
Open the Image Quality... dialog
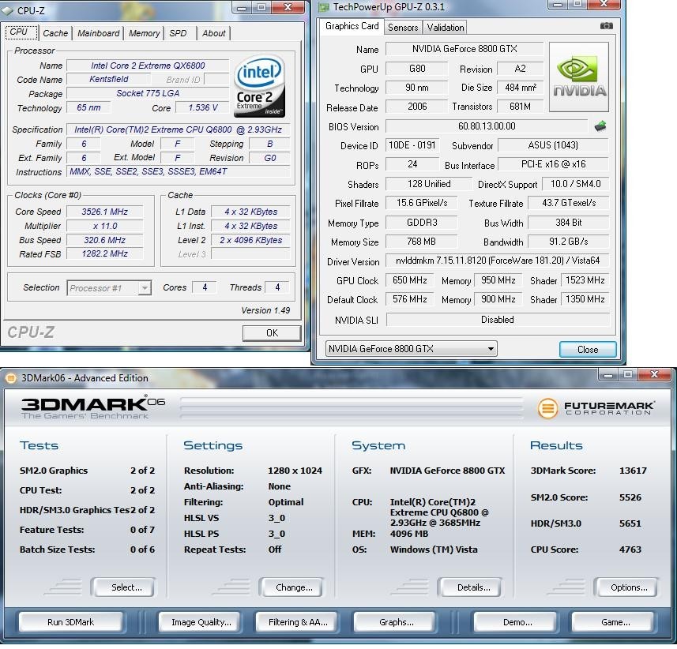pyautogui.click(x=201, y=622)
